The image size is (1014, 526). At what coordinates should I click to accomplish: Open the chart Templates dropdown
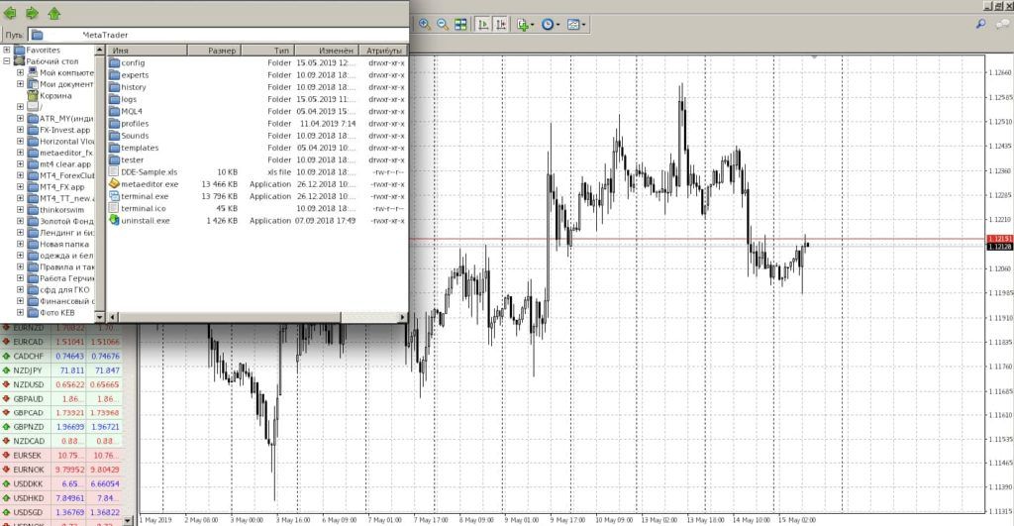coord(575,24)
